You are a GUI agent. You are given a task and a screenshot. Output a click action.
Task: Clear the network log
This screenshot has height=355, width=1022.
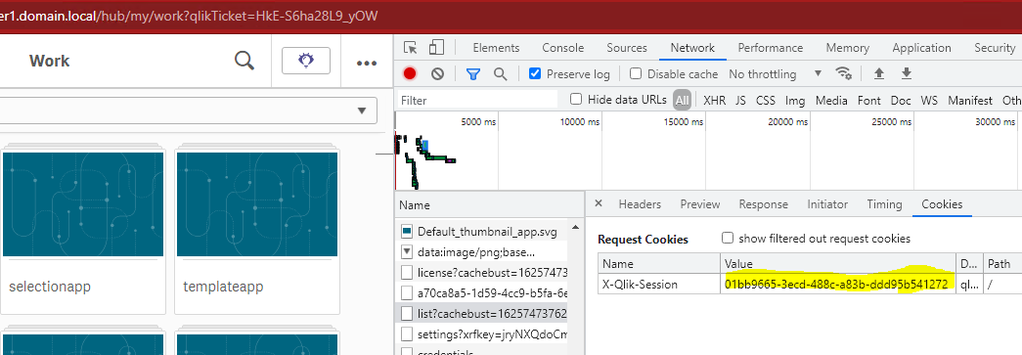pyautogui.click(x=437, y=73)
